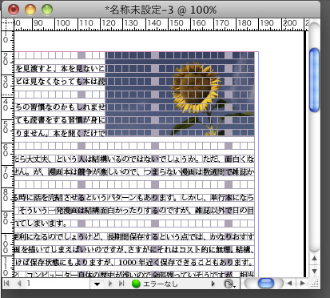Click the vertical scroll up arrow

point(314,258)
